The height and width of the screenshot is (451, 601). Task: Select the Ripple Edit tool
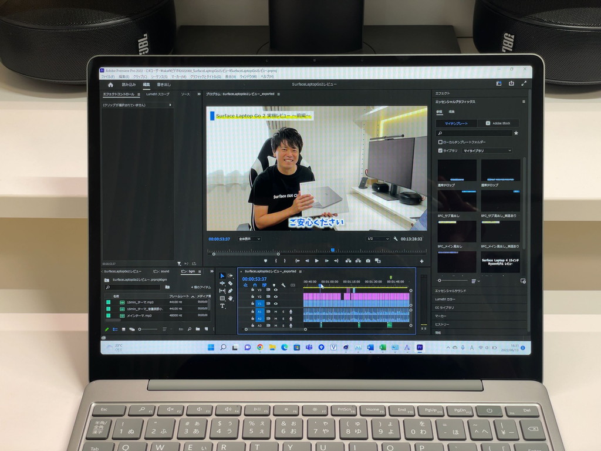[x=222, y=284]
